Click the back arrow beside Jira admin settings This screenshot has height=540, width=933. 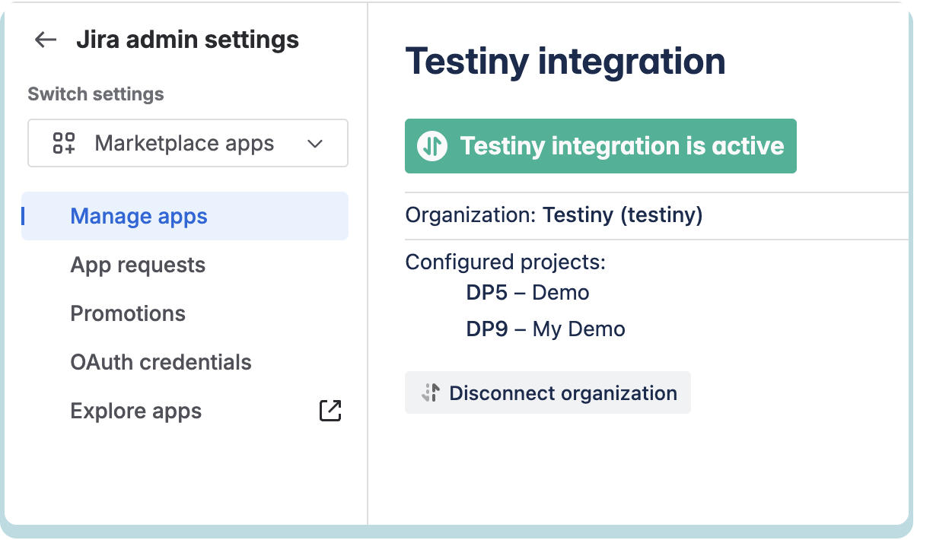tap(45, 40)
